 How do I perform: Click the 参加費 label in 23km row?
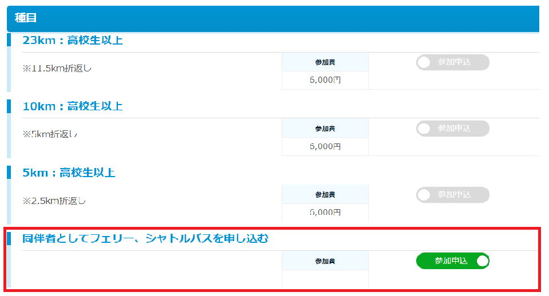point(325,62)
